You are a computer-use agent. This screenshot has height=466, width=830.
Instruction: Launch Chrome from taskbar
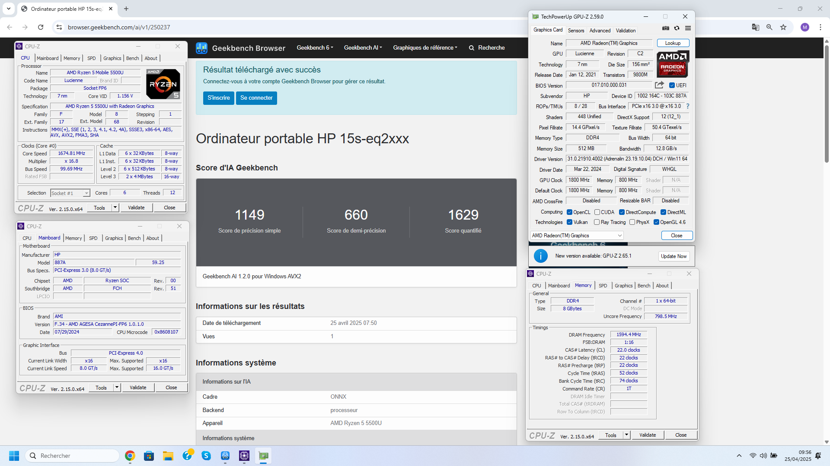[130, 456]
